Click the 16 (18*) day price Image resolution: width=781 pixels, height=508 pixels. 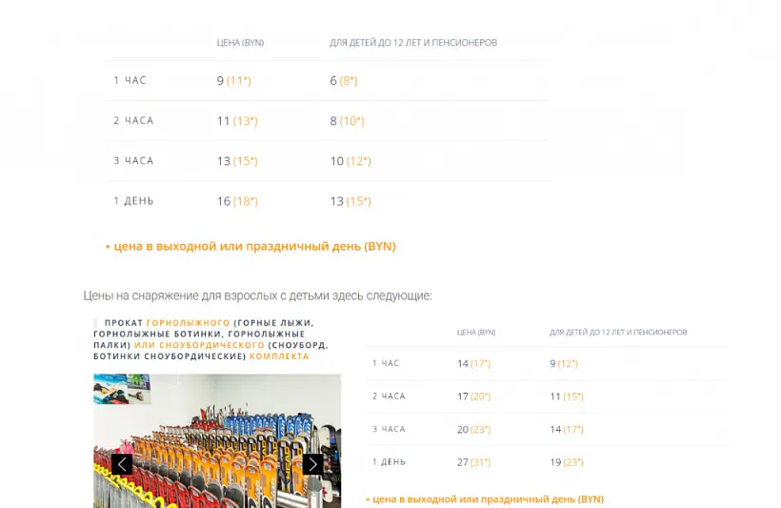(236, 201)
